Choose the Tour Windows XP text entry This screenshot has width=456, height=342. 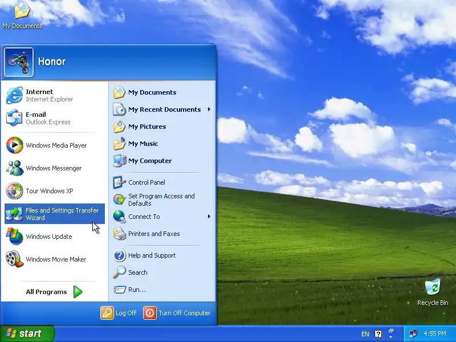50,191
